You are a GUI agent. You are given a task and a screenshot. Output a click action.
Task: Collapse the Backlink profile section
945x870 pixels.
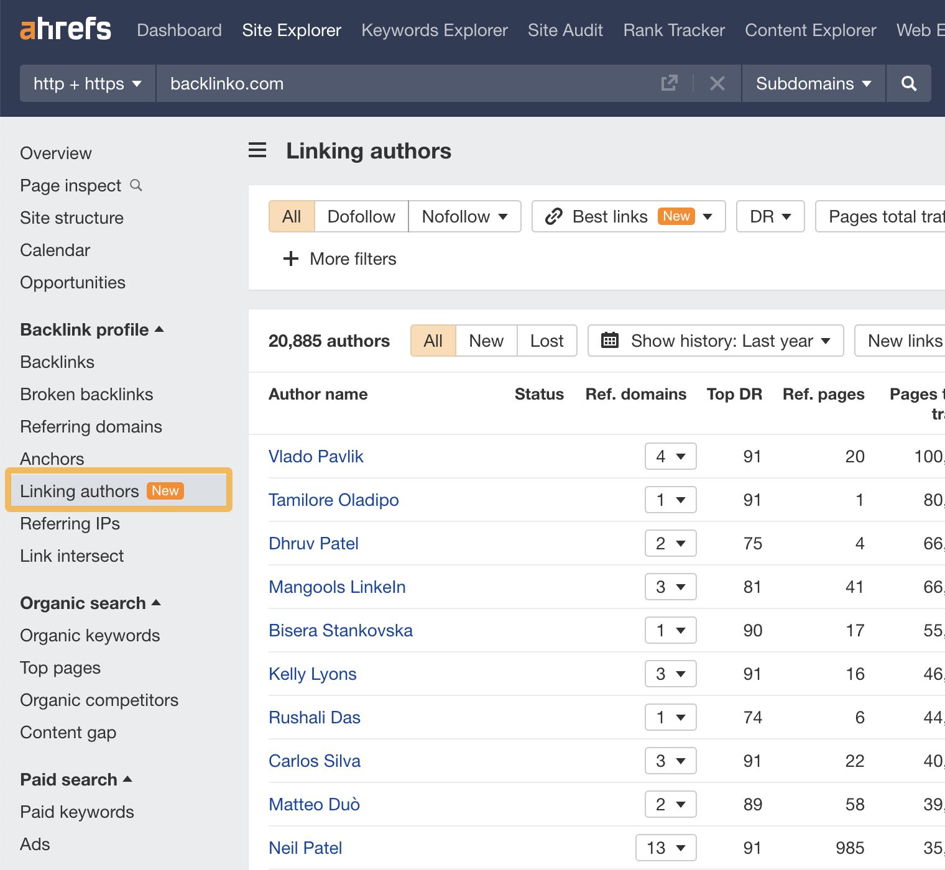[160, 329]
